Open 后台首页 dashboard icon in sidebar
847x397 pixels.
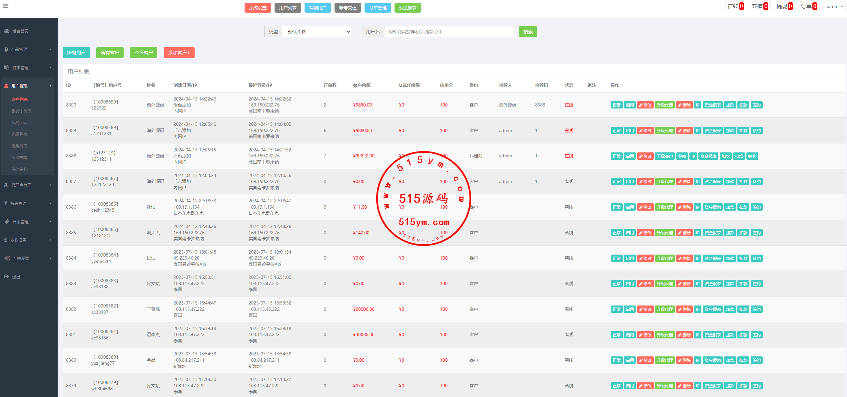[x=7, y=31]
